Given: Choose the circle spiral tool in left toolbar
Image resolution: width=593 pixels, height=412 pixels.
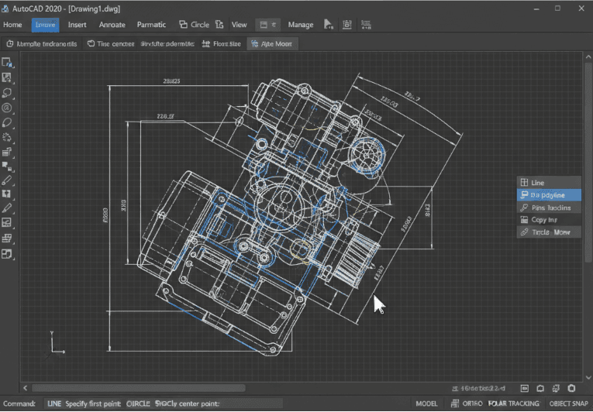Looking at the screenshot, I should 7,108.
